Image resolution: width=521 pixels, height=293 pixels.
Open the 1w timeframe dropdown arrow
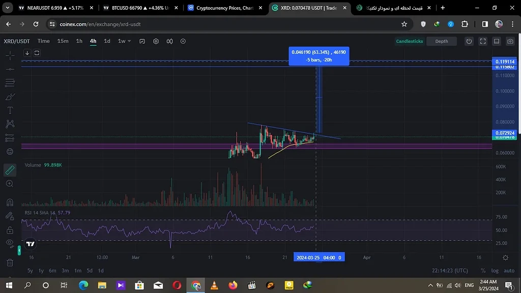[x=128, y=41]
